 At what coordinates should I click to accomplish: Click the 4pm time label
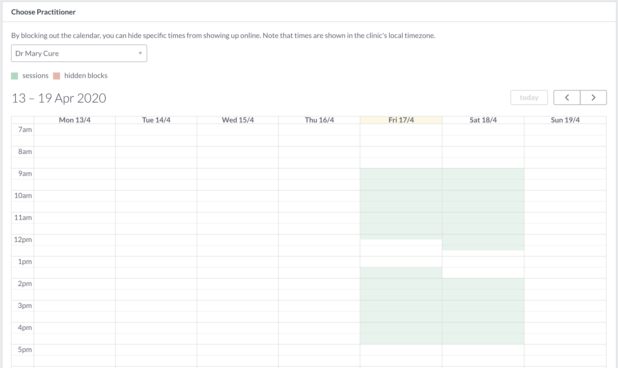(25, 327)
